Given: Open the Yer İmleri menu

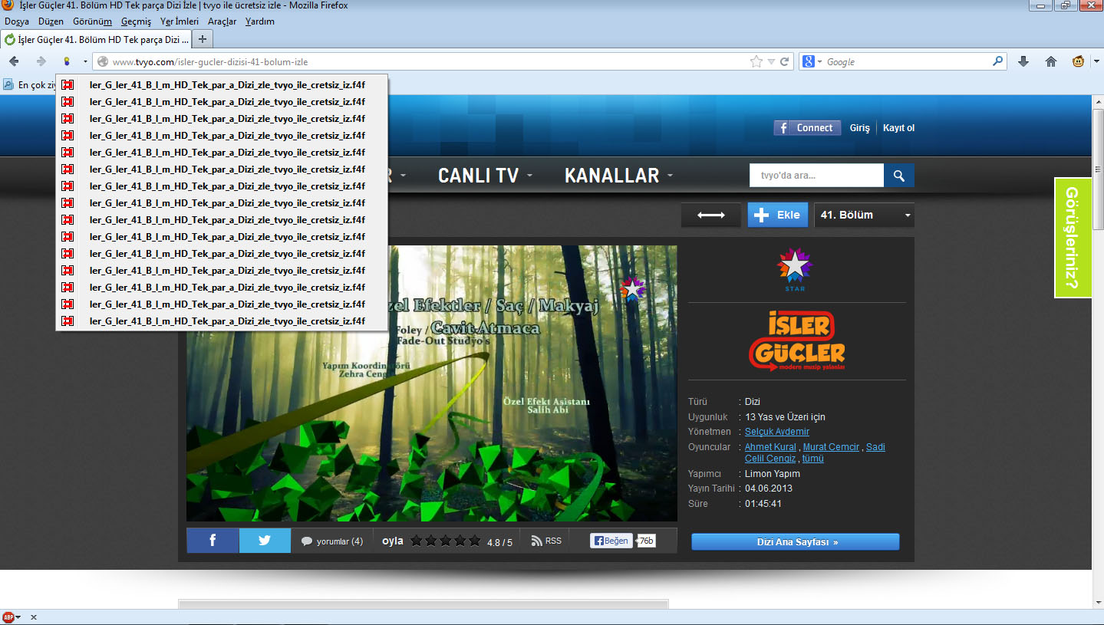Looking at the screenshot, I should tap(180, 21).
